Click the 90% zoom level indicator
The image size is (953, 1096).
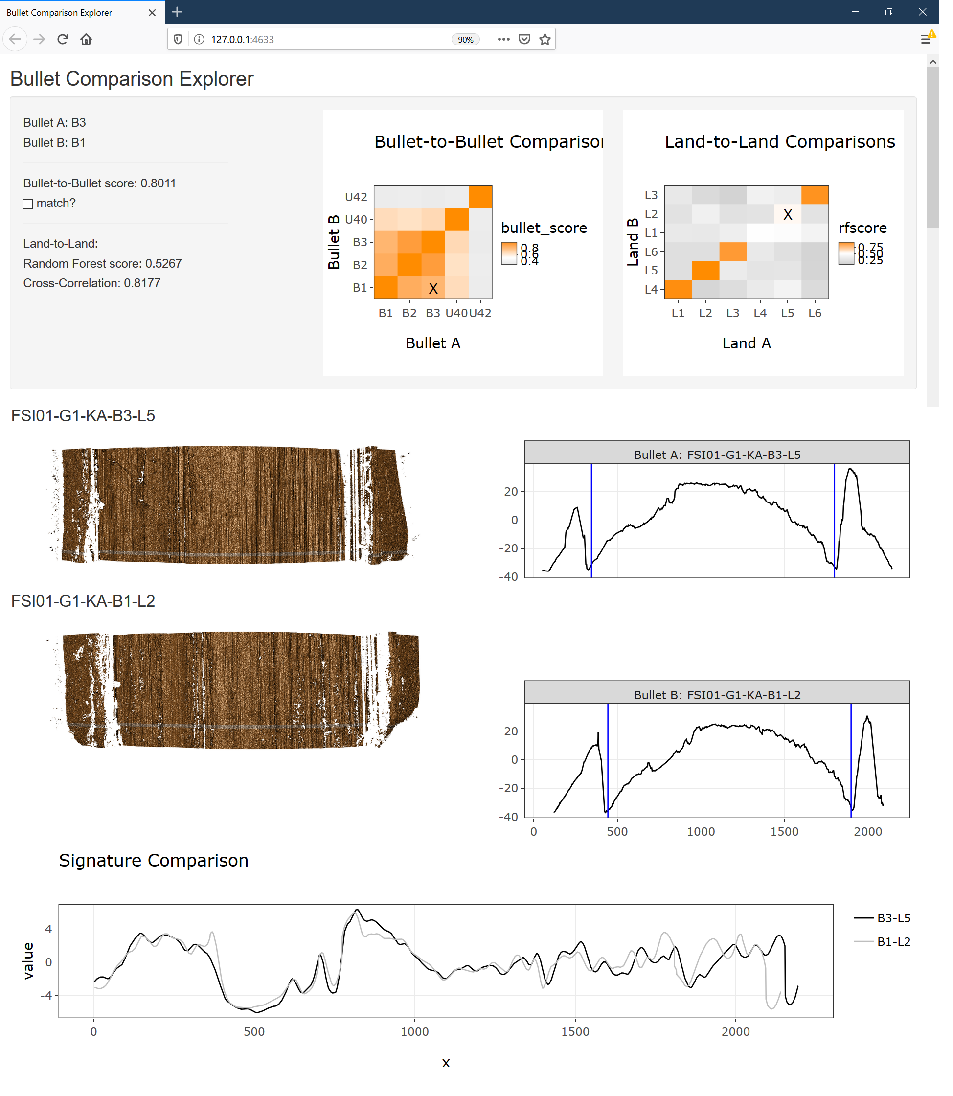pyautogui.click(x=465, y=39)
